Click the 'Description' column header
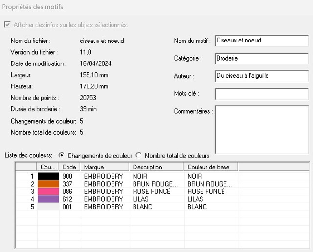 (x=156, y=167)
